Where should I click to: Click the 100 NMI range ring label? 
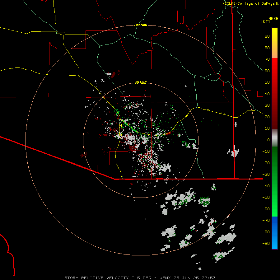click(141, 25)
